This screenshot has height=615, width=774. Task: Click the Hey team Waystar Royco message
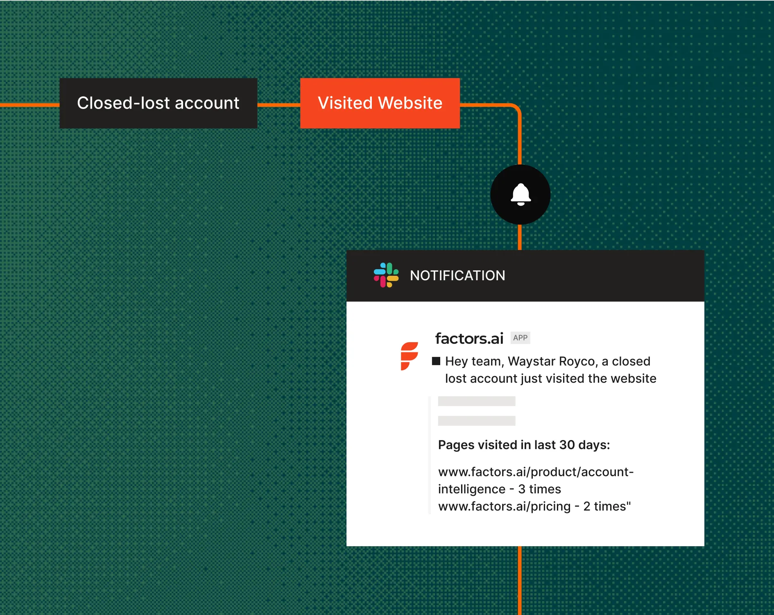(x=550, y=370)
